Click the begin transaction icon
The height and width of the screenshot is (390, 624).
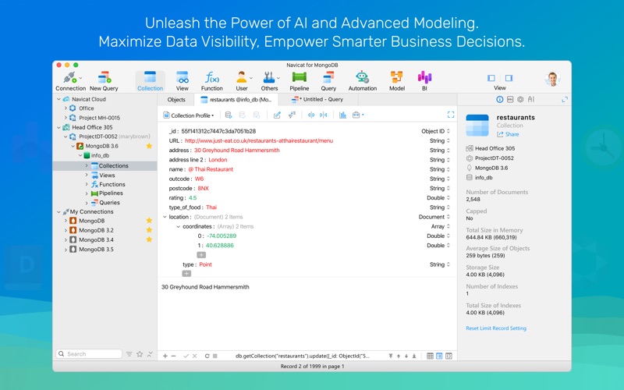point(229,115)
